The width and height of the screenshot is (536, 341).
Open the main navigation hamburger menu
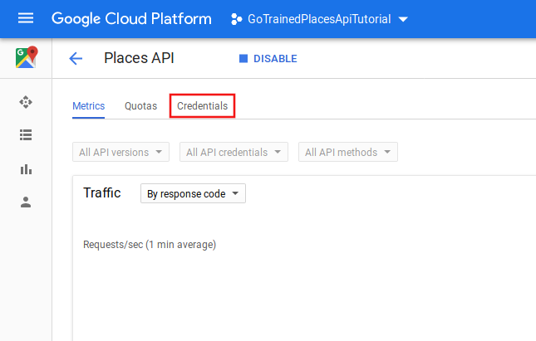point(26,18)
